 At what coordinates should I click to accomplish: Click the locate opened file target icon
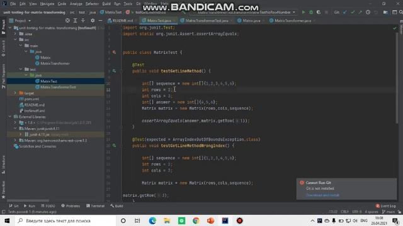(x=67, y=21)
